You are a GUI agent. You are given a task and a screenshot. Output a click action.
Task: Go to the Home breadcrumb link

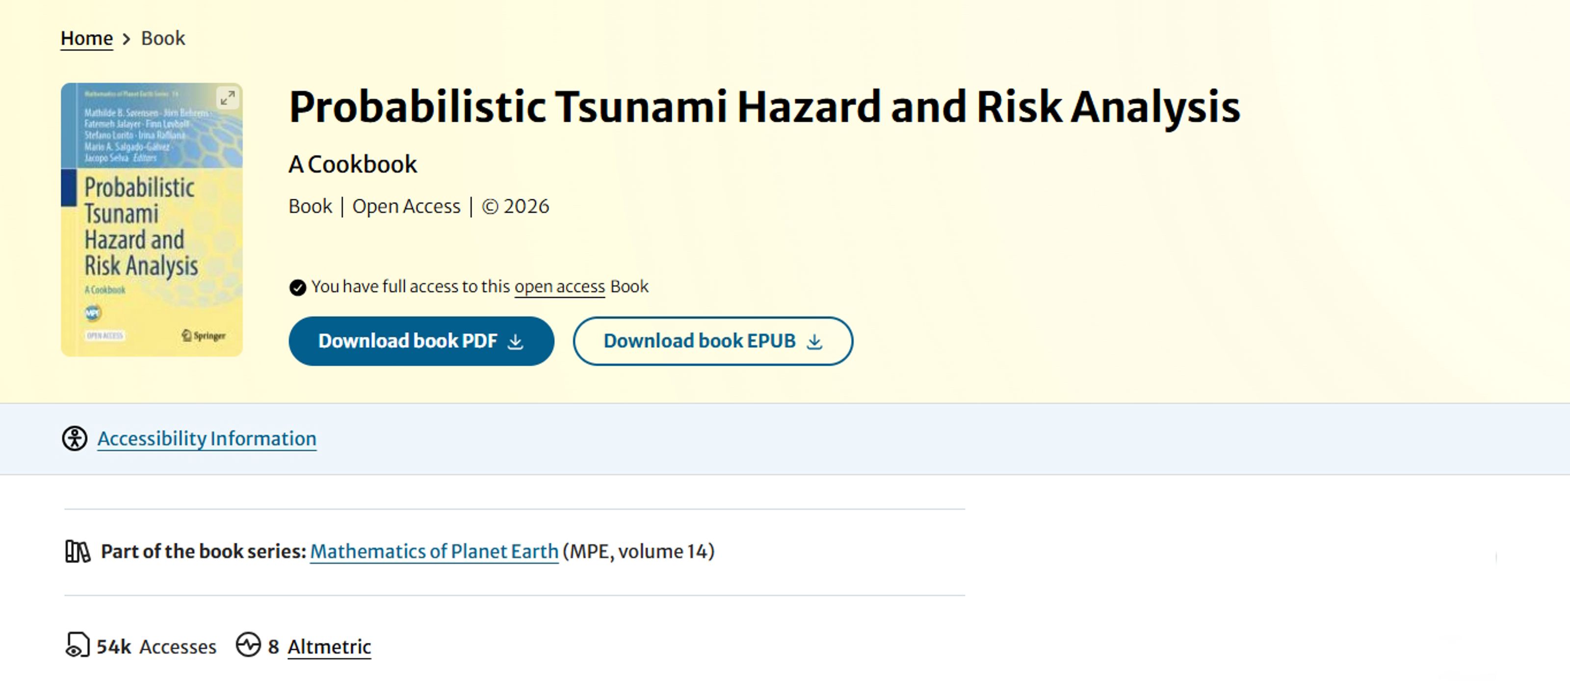pyautogui.click(x=86, y=38)
